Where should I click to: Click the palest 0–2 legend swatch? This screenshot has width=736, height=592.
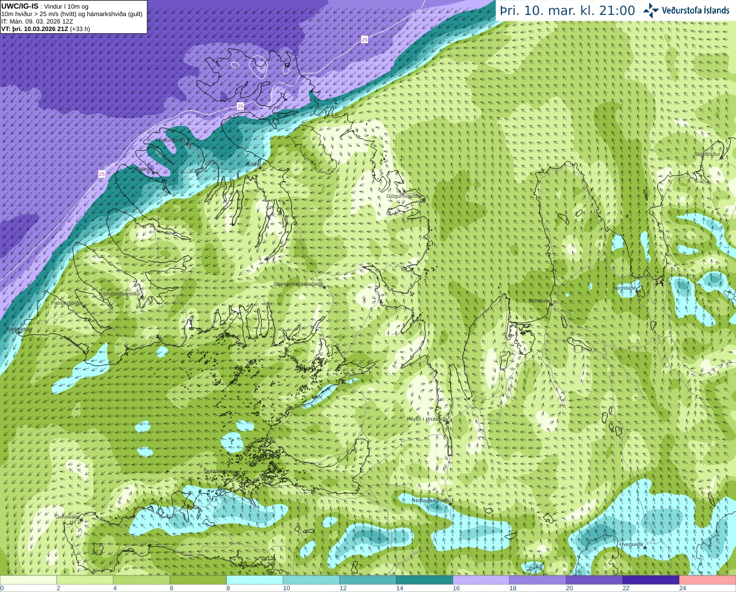point(29,580)
